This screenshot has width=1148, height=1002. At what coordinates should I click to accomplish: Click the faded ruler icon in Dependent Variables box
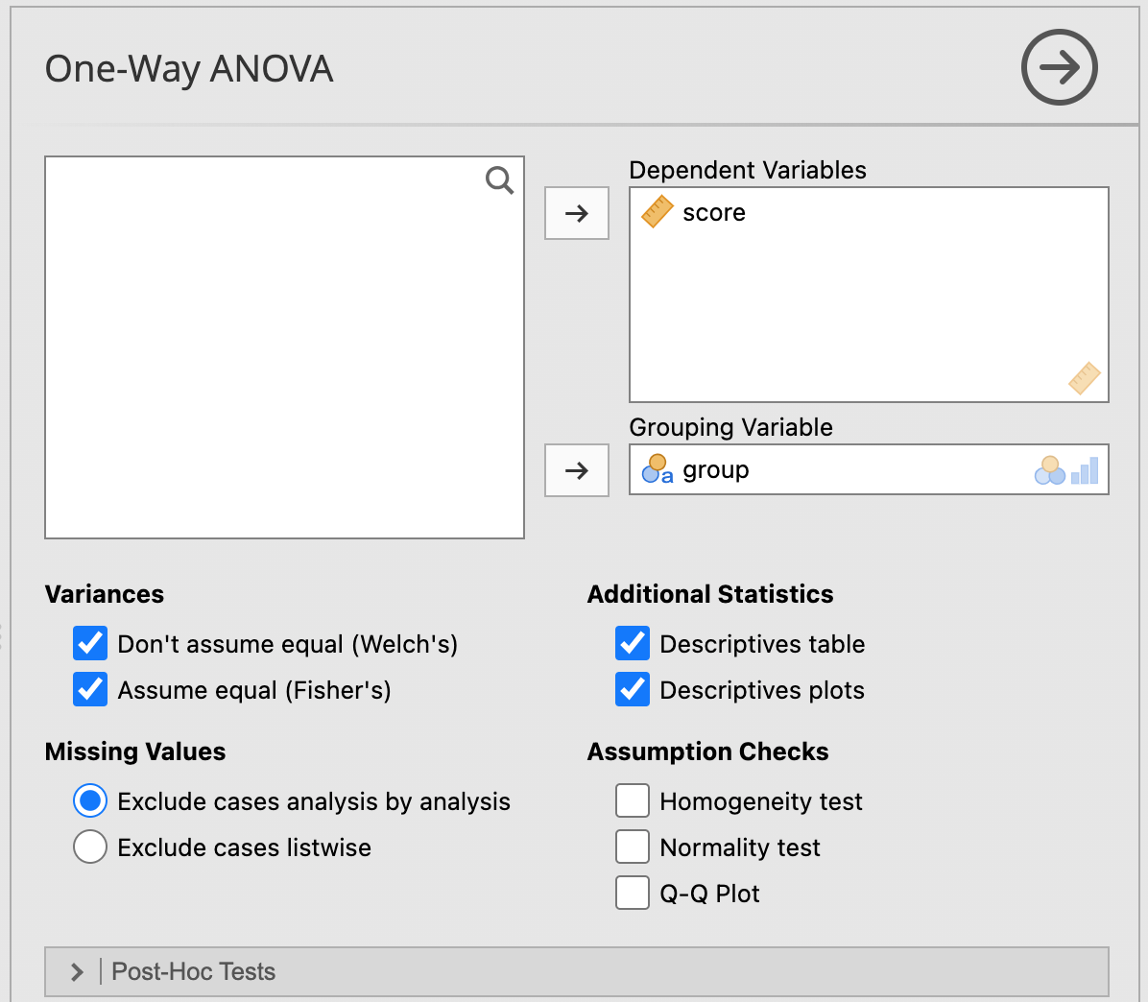coord(1085,377)
